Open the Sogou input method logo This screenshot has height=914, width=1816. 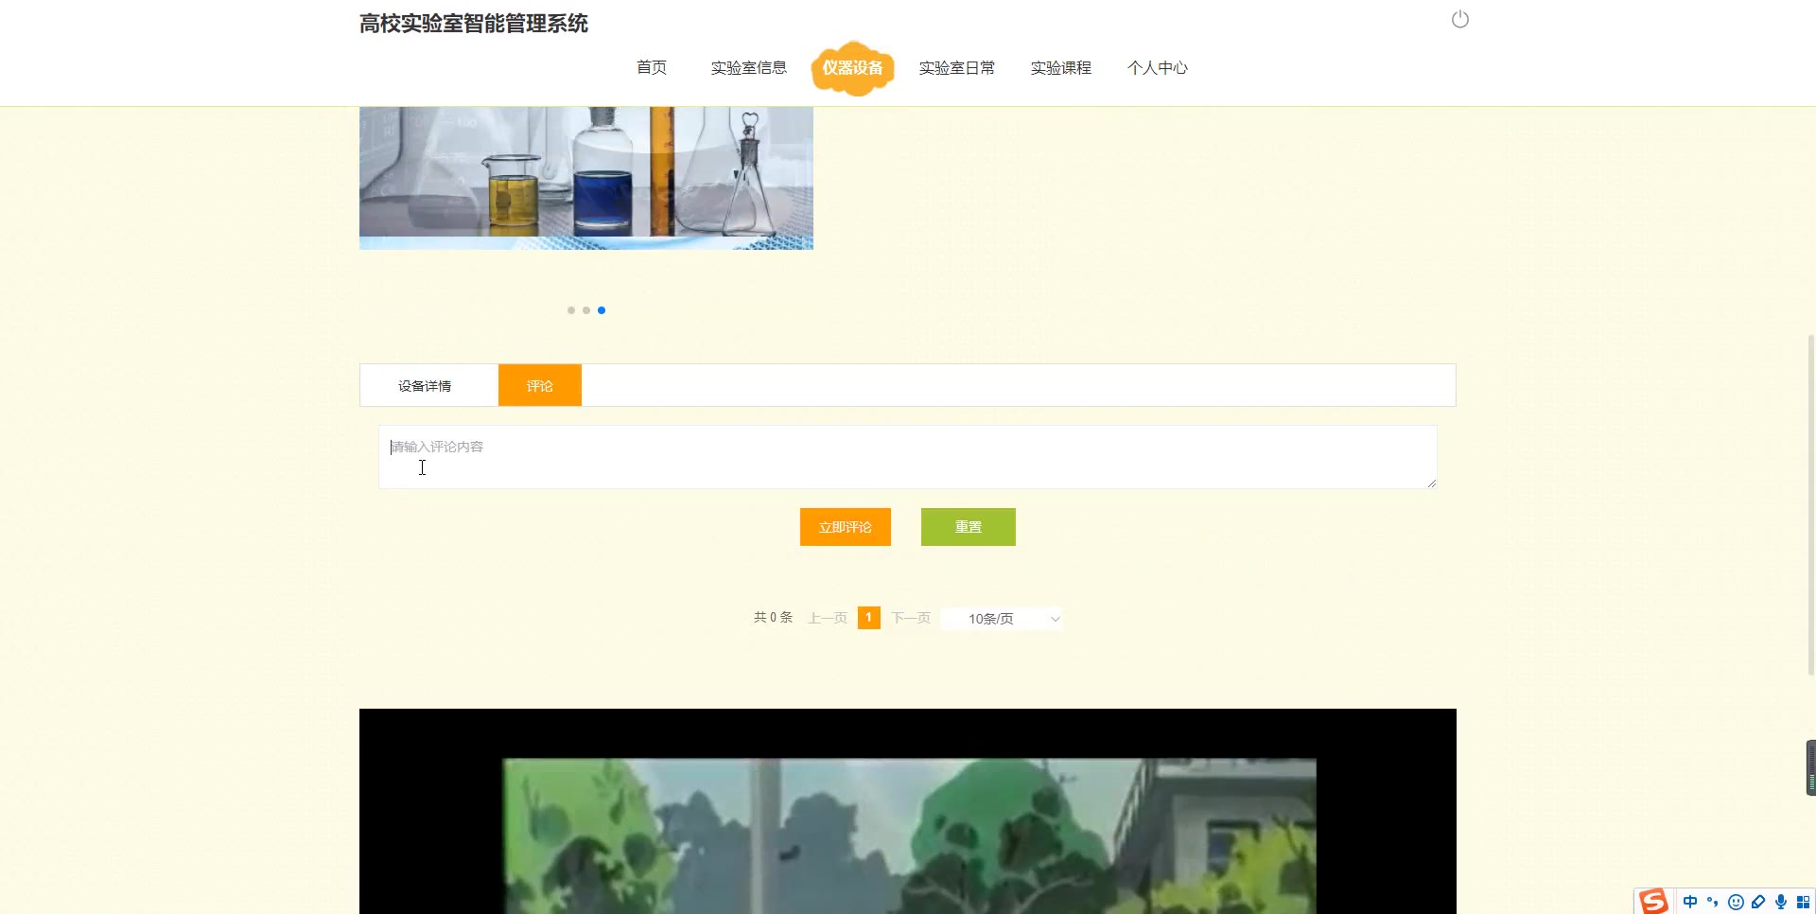tap(1653, 902)
